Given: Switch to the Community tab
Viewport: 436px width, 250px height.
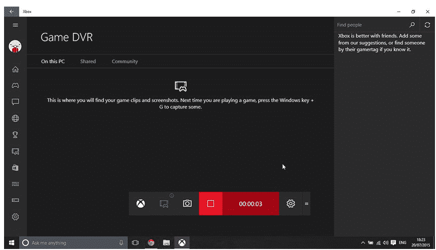Looking at the screenshot, I should coord(125,61).
